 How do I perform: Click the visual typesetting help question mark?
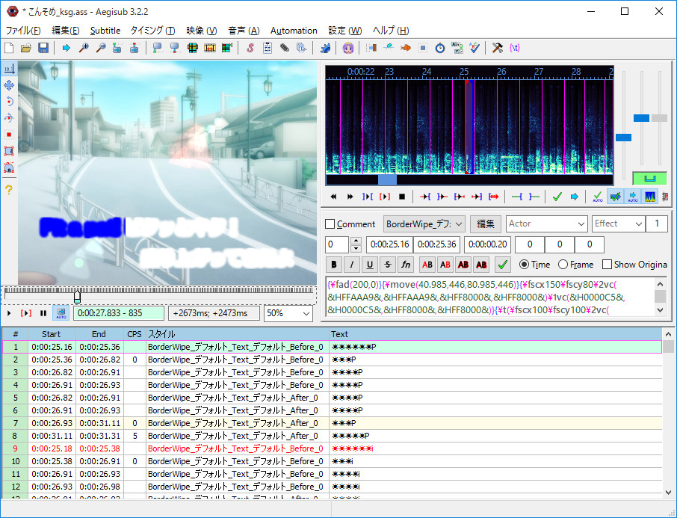(9, 189)
